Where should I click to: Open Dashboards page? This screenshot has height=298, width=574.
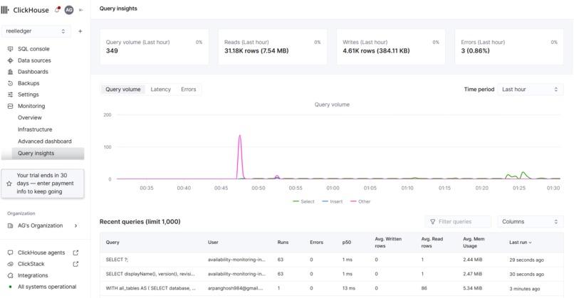pyautogui.click(x=33, y=72)
